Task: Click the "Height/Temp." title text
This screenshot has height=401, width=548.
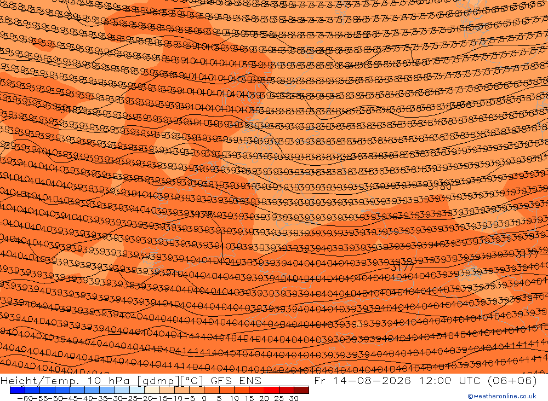Action: [40, 380]
